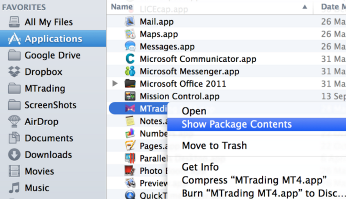Click the QuickTime Player icon
Screen dimensions: 346x199
click(130, 195)
